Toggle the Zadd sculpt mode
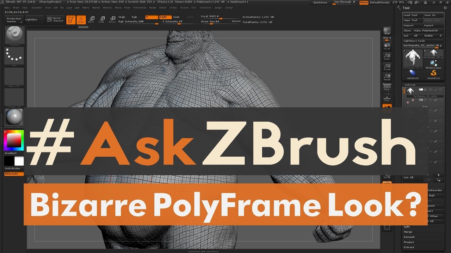This screenshot has height=253, width=451. coord(165,17)
